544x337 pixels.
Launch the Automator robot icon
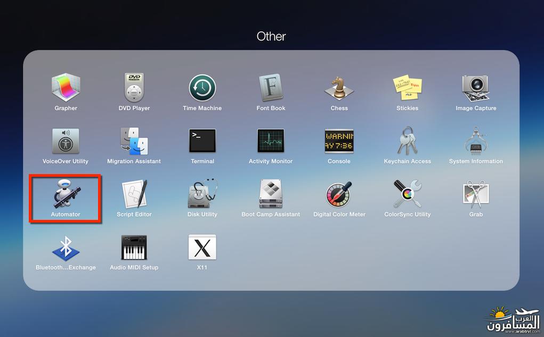tap(66, 194)
